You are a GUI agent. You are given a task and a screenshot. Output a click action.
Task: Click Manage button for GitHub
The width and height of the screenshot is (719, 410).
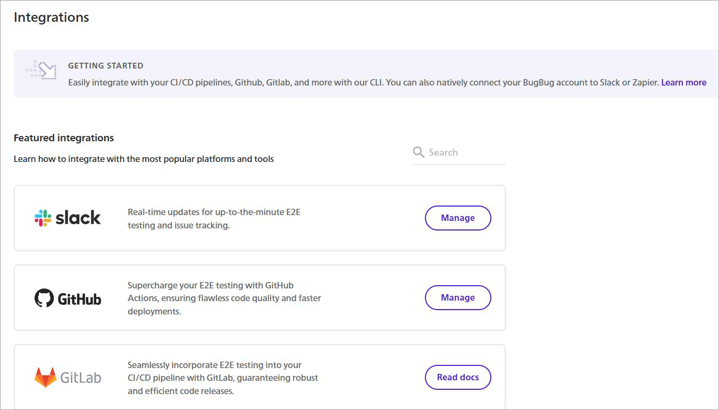(457, 297)
